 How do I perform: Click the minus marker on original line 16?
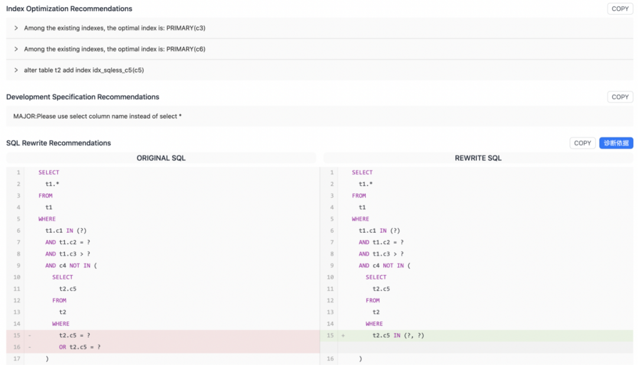click(30, 347)
